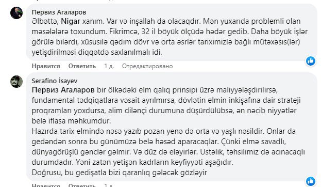Reply to Serafino İsayev via Ответить
This screenshot has width=321, height=187.
pos(82,185)
